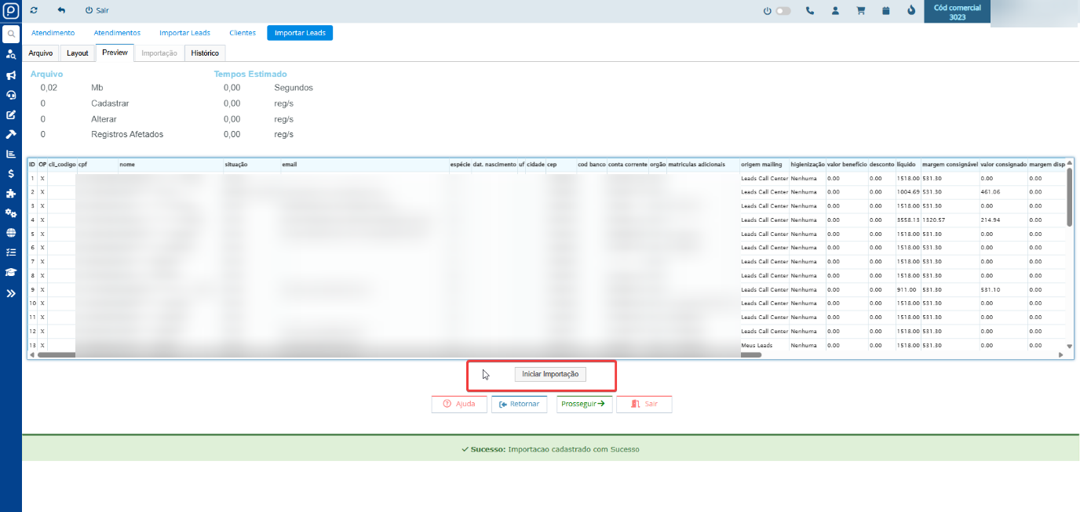Click the Iniciar Importação button
This screenshot has width=1080, height=512.
point(550,374)
